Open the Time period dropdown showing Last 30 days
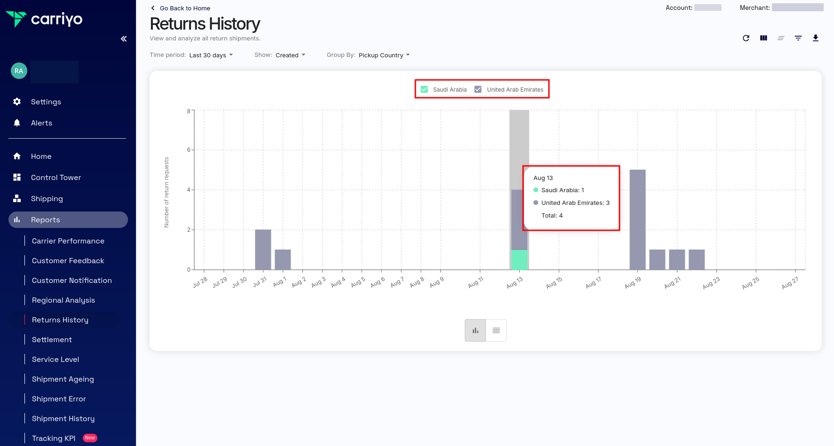 click(211, 55)
